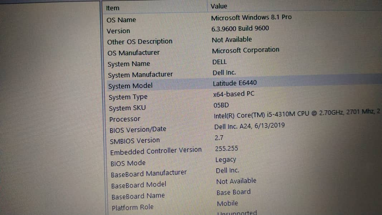382x215 pixels.
Task: Click the Value column header
Action: click(x=219, y=6)
